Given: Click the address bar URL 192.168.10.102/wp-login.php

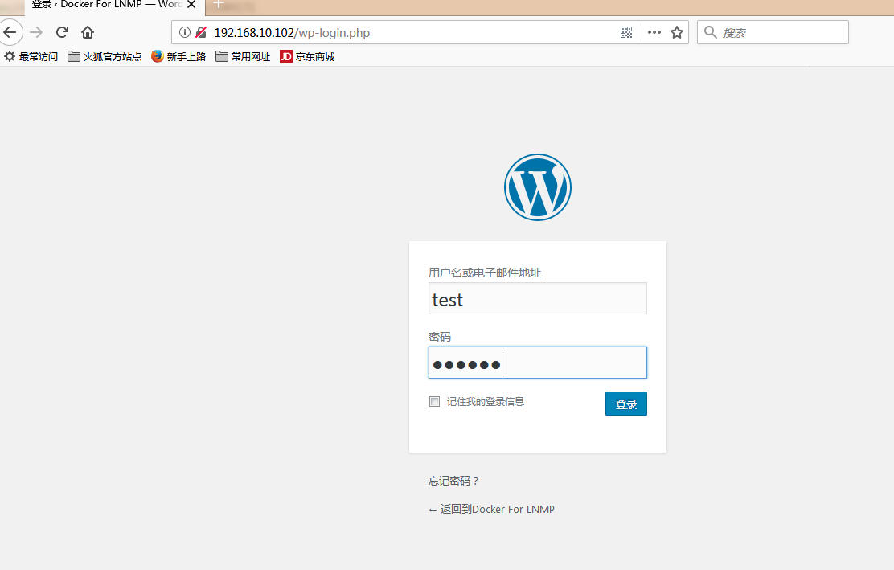Looking at the screenshot, I should click(292, 32).
